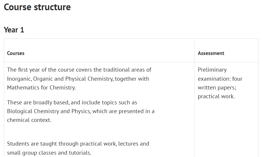
Task: Click the Course structure heading
Action: coord(37,7)
